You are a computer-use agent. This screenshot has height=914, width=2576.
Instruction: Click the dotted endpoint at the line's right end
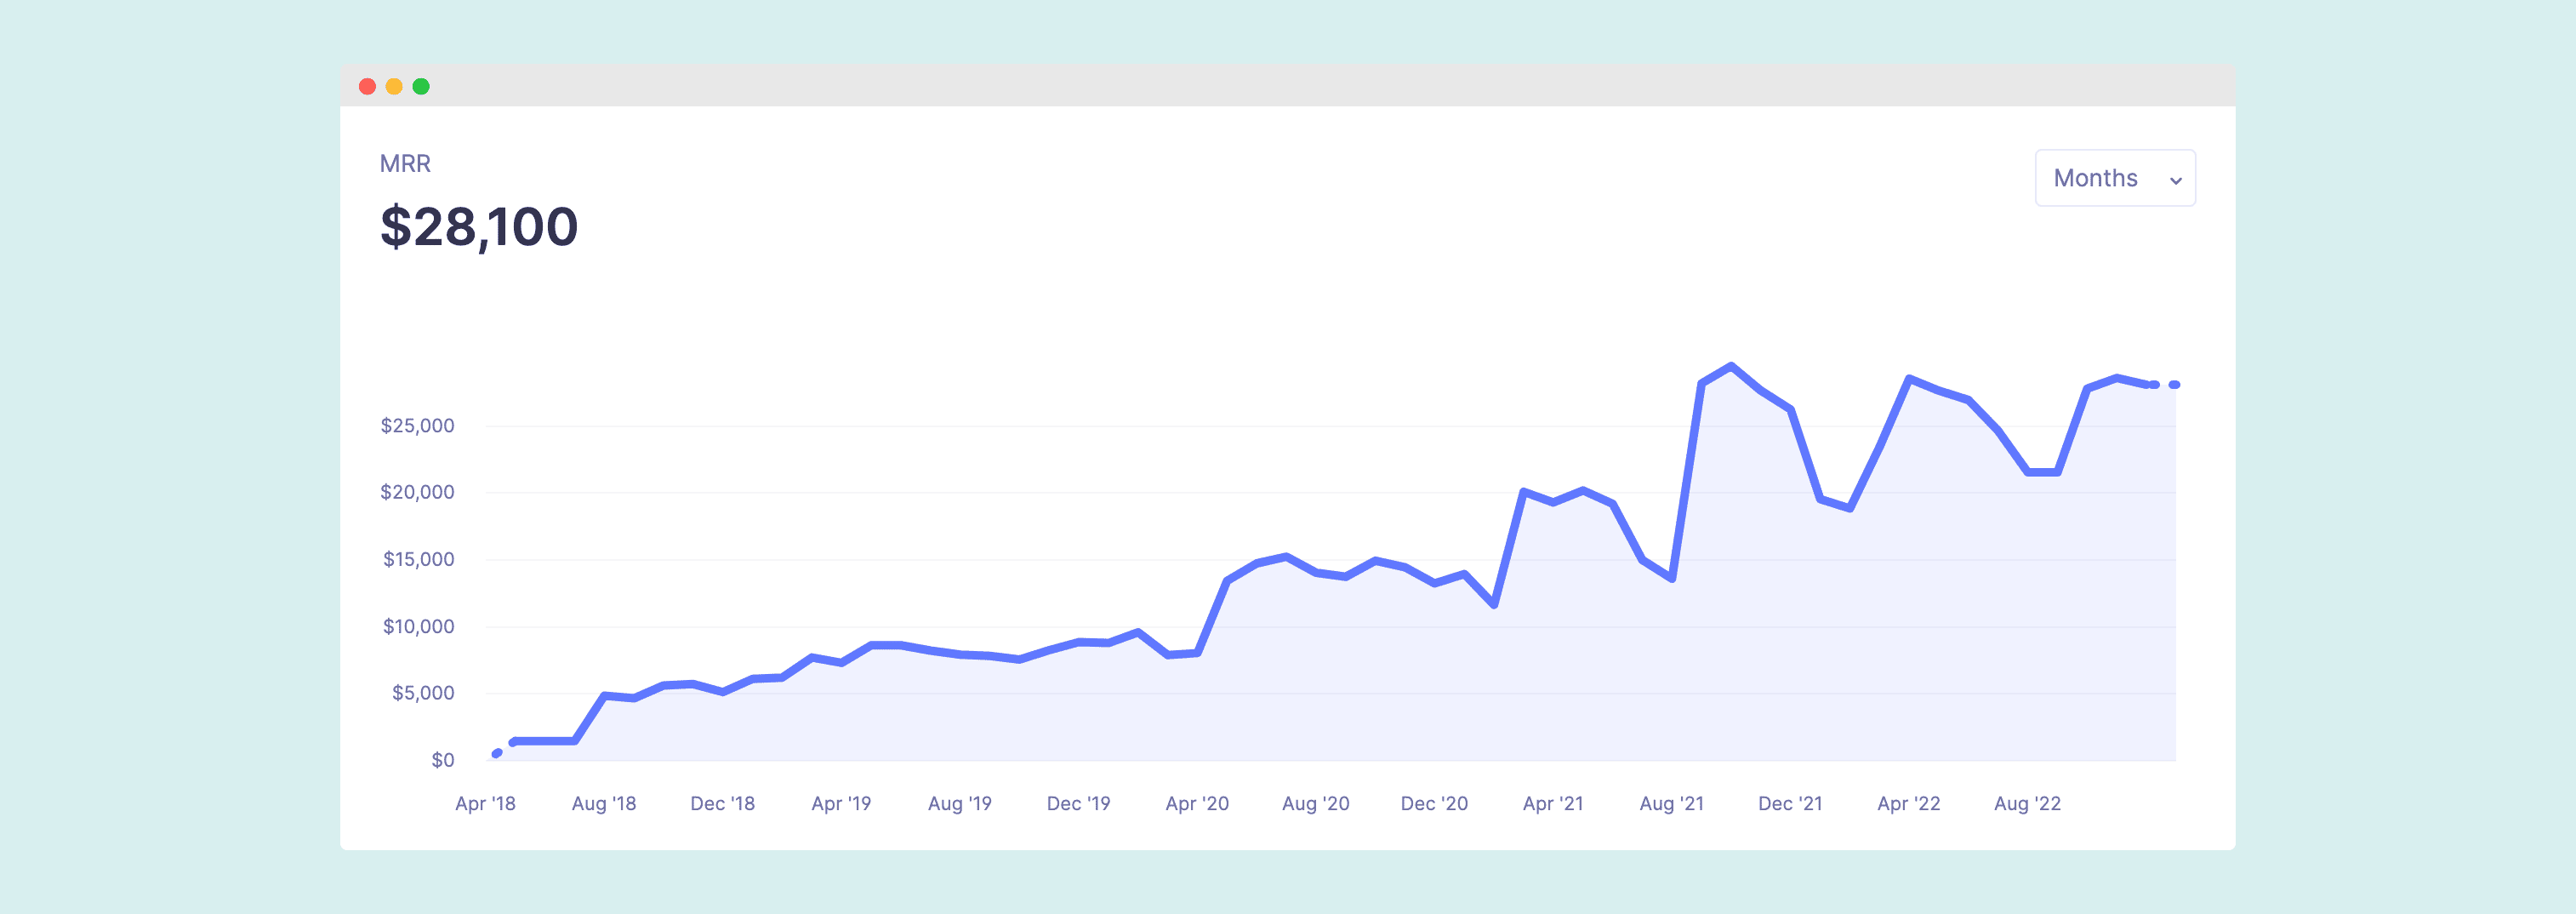click(2174, 385)
